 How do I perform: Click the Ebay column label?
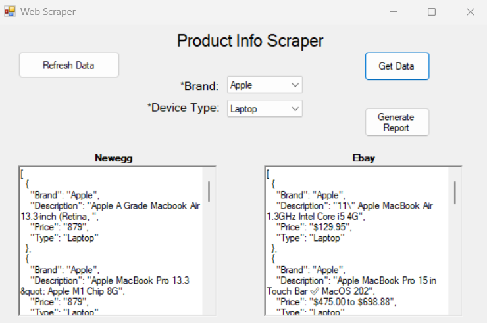(x=363, y=158)
